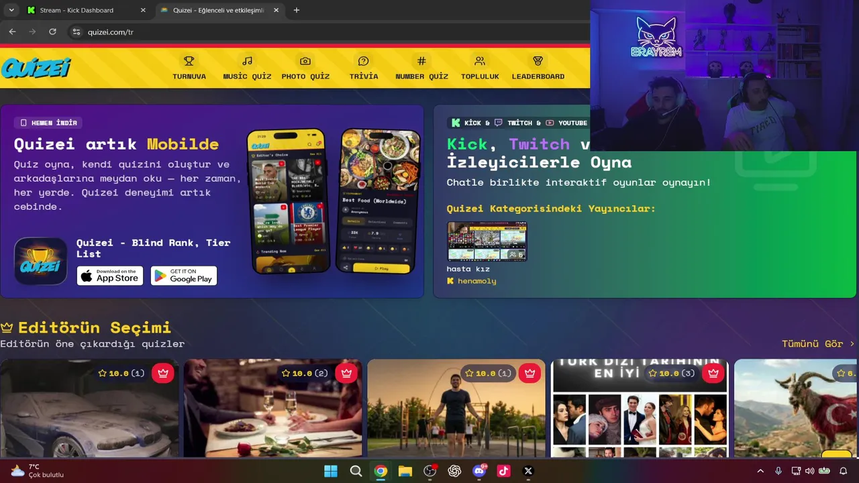
Task: Open Discord from the taskbar
Action: coord(479,471)
